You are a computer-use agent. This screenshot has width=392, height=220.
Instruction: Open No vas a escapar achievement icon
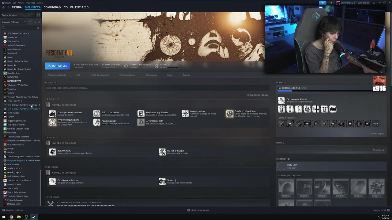coord(162,152)
